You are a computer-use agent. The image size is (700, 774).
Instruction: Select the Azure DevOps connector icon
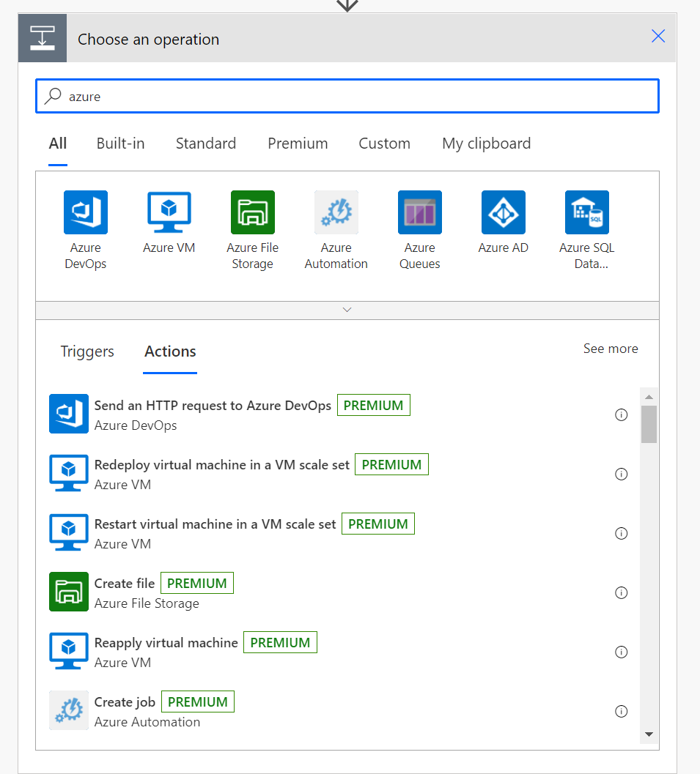pos(86,212)
